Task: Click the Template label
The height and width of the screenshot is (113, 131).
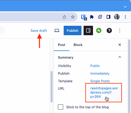Action: click(65, 81)
